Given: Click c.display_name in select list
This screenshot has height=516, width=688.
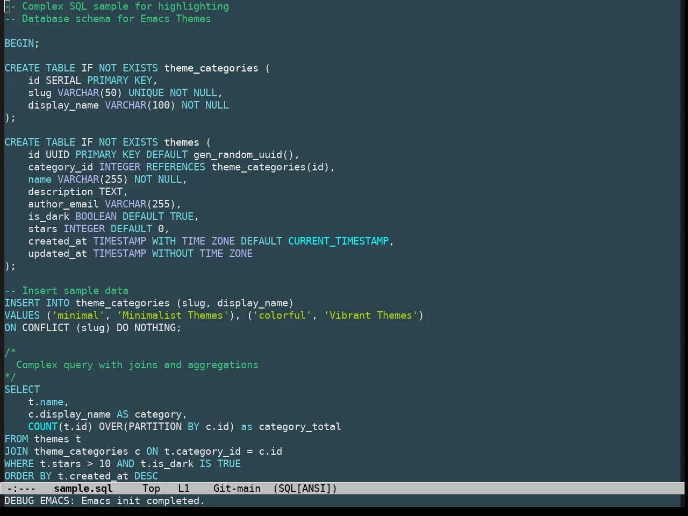Looking at the screenshot, I should point(69,414).
